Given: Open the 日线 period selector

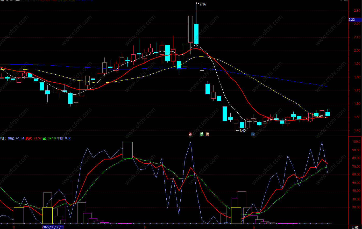Looking at the screenshot, I should pyautogui.click(x=355, y=227).
